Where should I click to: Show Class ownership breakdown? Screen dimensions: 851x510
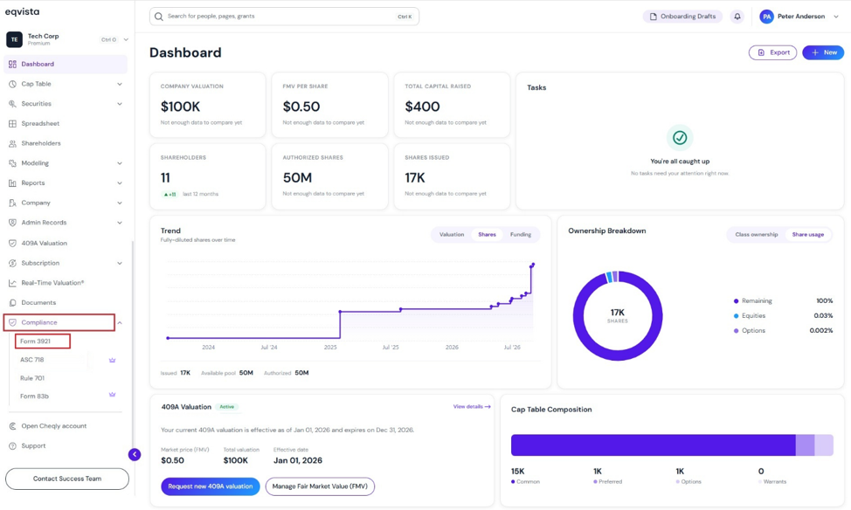pyautogui.click(x=757, y=234)
